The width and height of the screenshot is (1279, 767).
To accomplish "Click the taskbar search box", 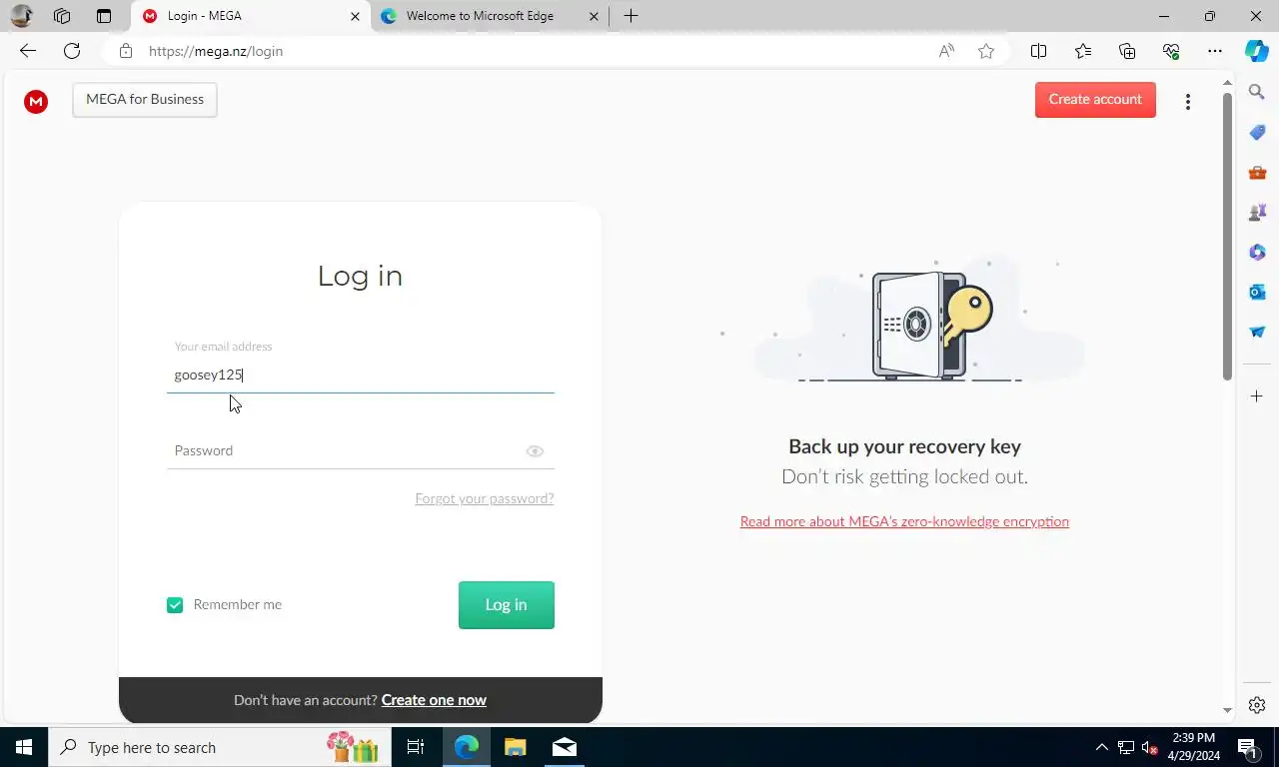I will point(218,747).
